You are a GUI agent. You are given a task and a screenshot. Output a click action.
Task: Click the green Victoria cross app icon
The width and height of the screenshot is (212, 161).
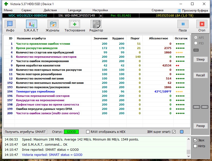(x=6, y=4)
